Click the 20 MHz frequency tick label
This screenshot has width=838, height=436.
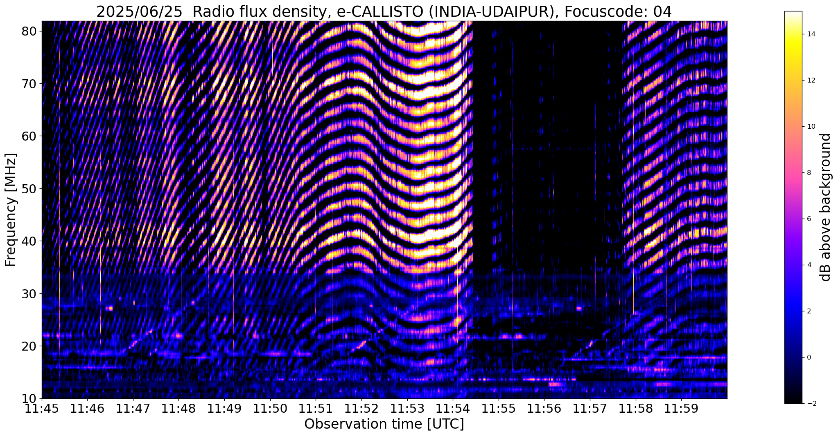[30, 346]
